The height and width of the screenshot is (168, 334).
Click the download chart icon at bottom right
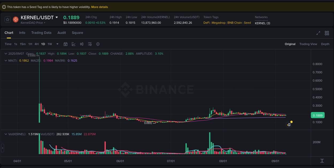point(322,161)
